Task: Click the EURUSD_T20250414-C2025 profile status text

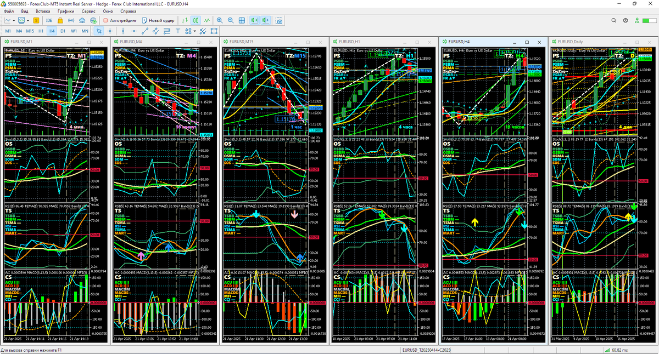Action: click(x=426, y=350)
